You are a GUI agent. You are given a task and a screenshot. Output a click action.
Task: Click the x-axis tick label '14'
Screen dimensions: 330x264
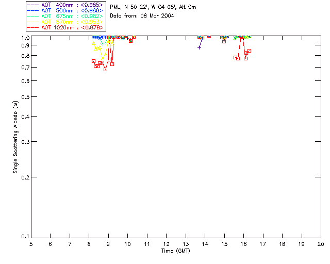click(x=205, y=244)
